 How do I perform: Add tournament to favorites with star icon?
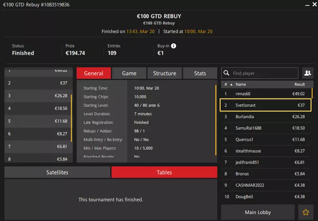click(306, 212)
